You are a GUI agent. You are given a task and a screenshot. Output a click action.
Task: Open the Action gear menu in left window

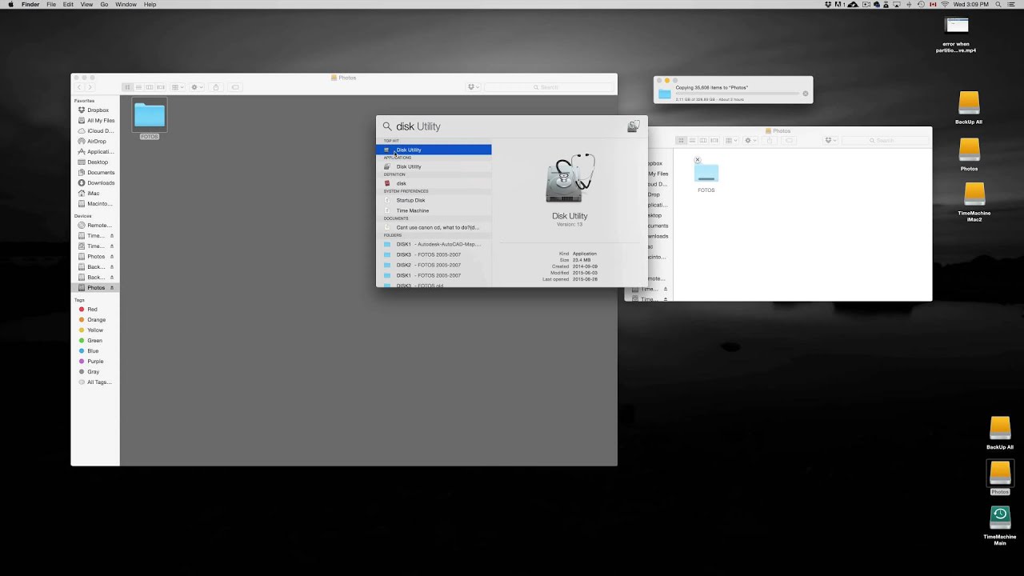tap(196, 87)
